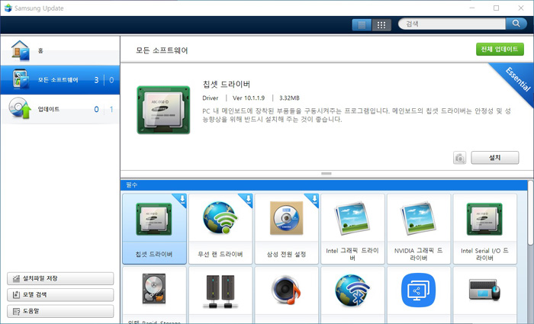Select the hard disk Rapid Storage tile
Image resolution: width=534 pixels, height=324 pixels.
tap(154, 295)
